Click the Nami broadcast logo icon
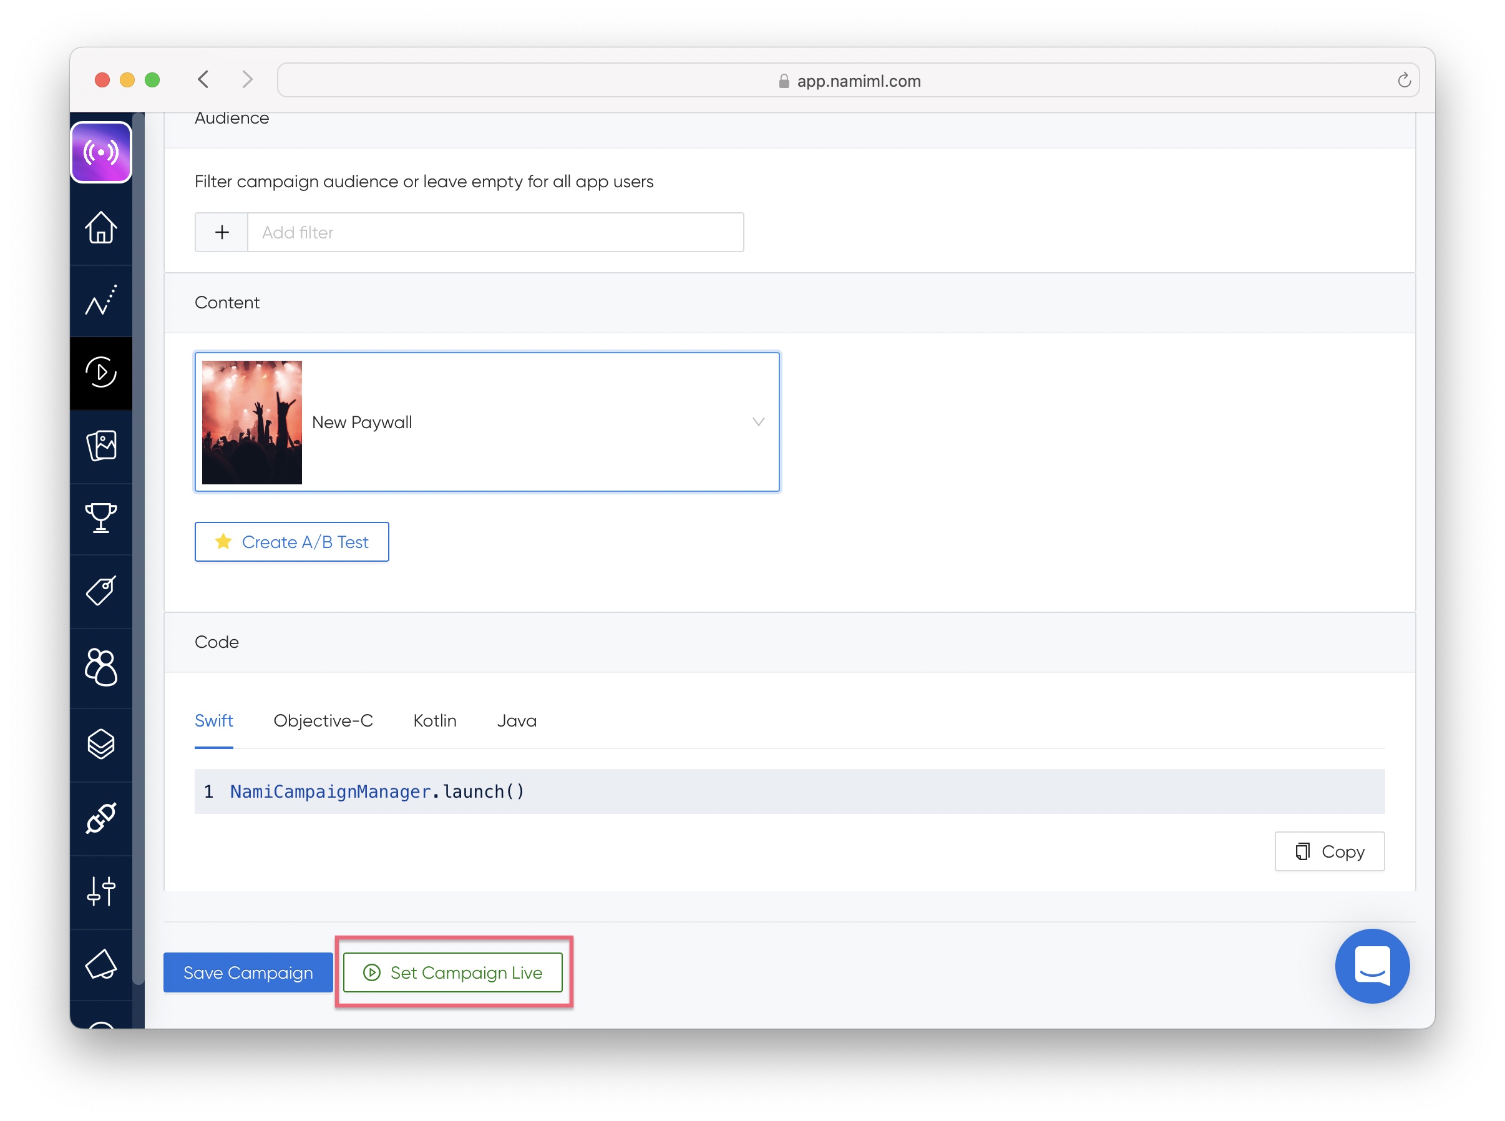 coord(101,153)
